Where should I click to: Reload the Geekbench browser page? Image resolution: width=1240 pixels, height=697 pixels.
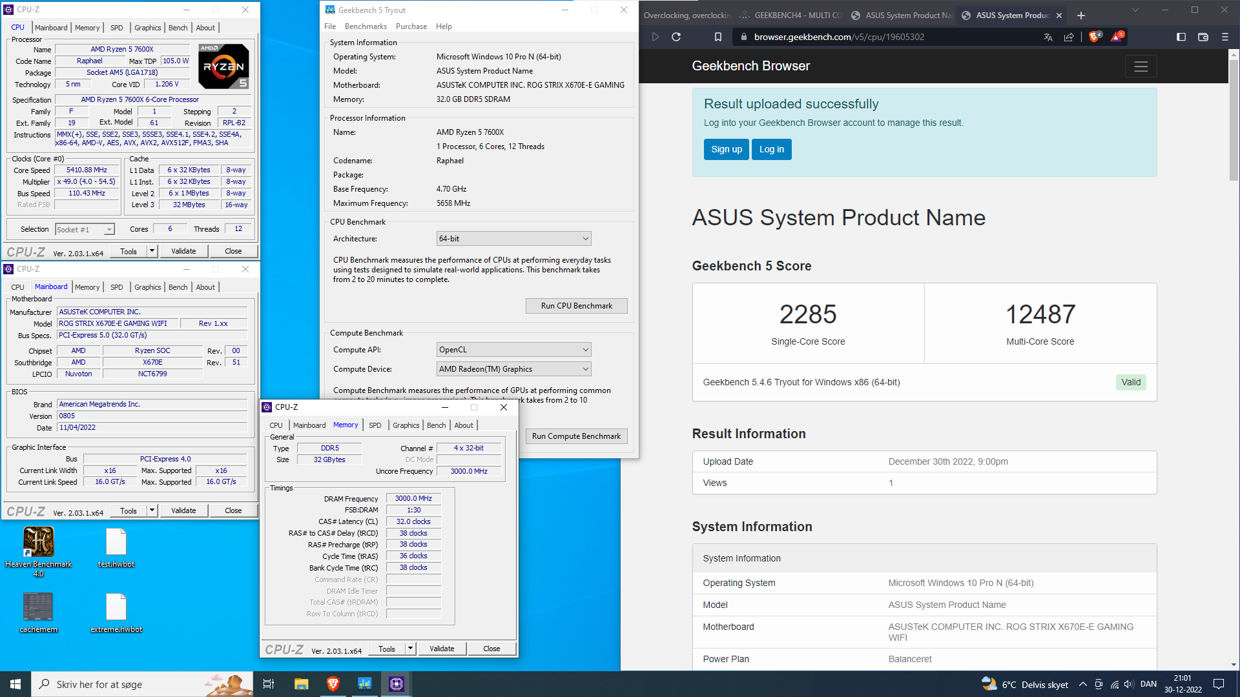click(676, 37)
